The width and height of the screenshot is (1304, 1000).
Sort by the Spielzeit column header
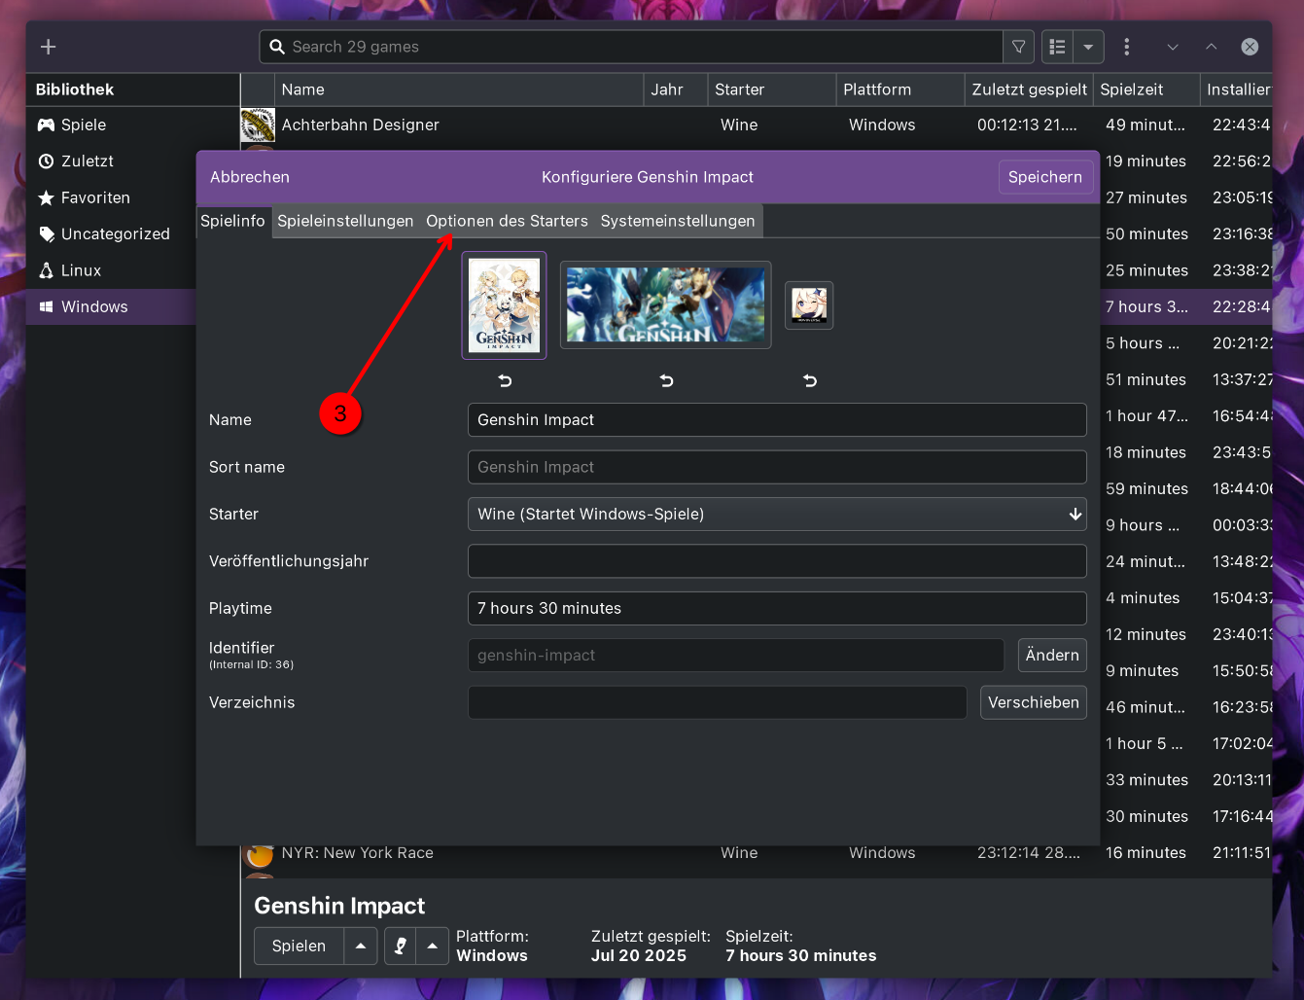click(x=1146, y=89)
